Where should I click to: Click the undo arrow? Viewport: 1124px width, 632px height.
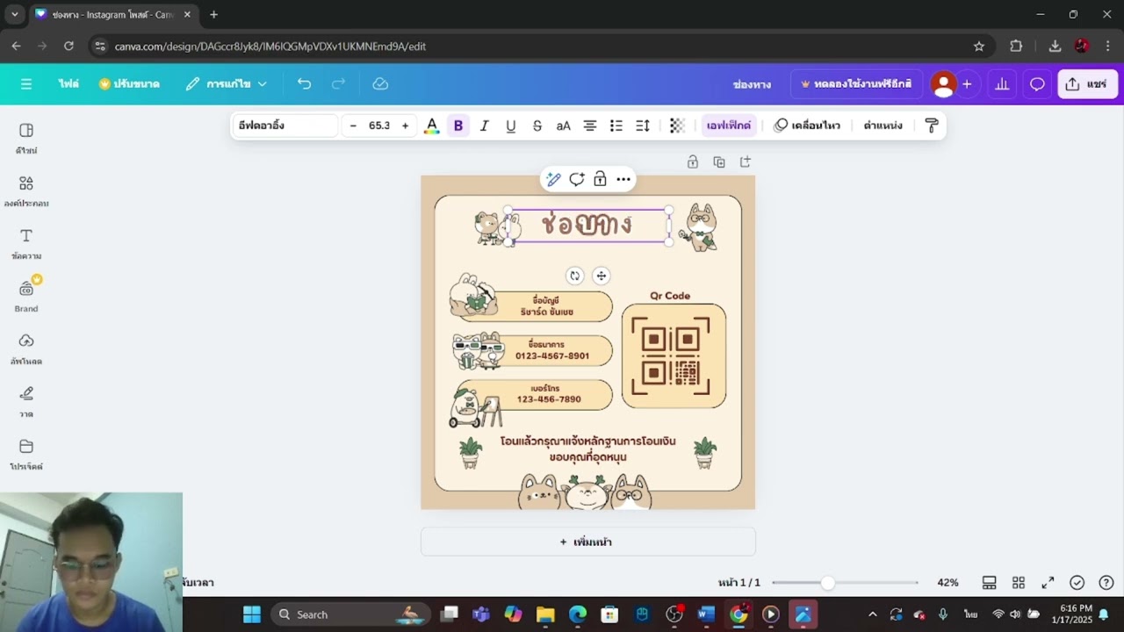(304, 84)
